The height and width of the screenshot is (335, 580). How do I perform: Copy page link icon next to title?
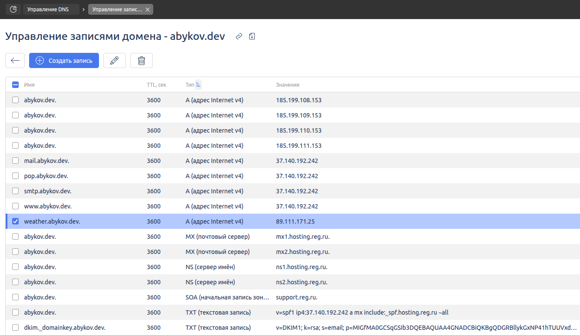[239, 36]
